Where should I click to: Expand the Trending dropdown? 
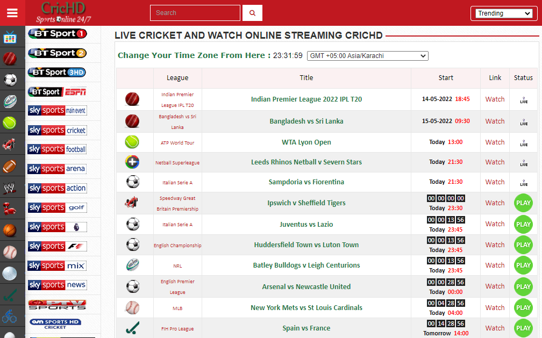coord(504,13)
